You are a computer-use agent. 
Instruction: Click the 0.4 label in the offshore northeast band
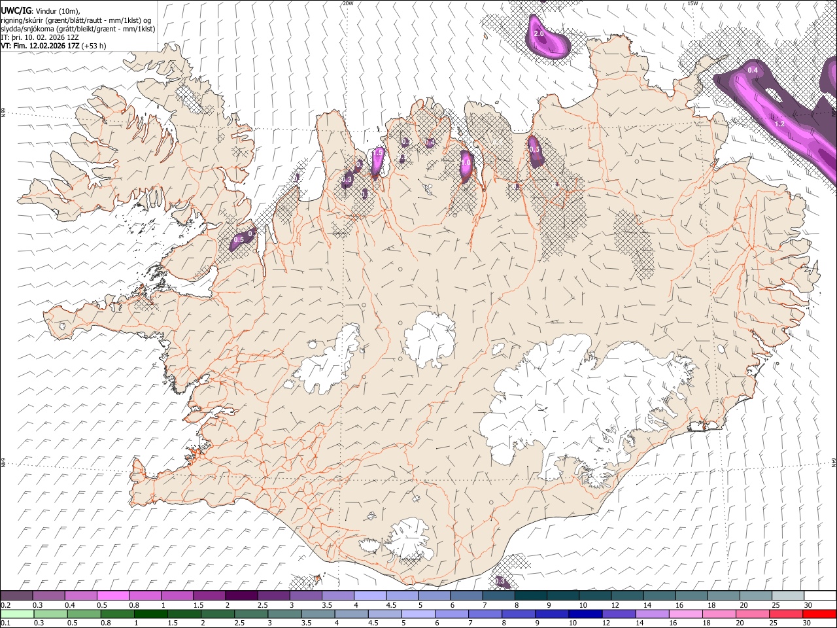(752, 70)
